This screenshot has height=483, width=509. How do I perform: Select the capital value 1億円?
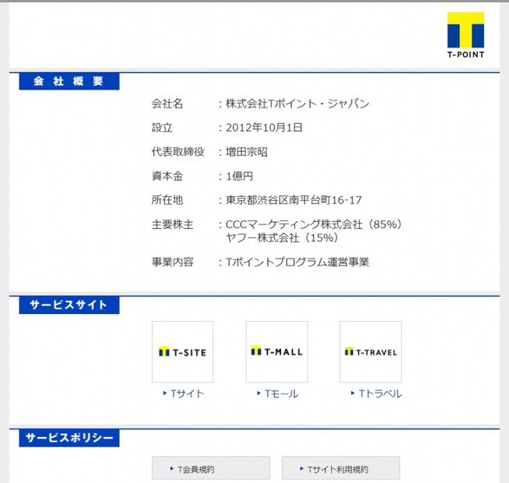(239, 176)
